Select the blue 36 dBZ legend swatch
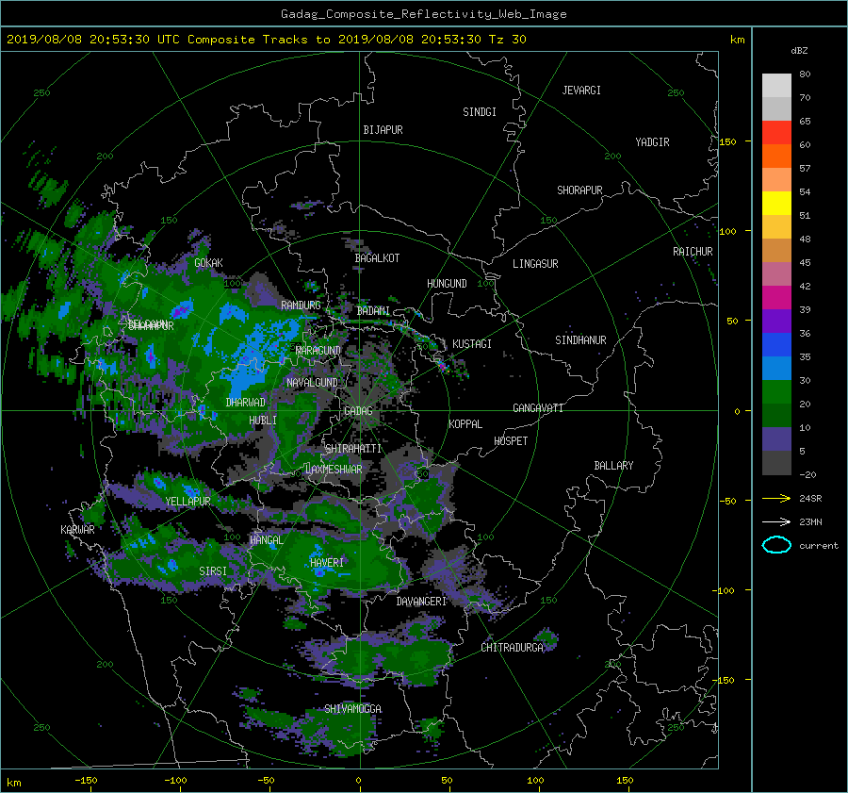This screenshot has width=848, height=793. tap(776, 344)
